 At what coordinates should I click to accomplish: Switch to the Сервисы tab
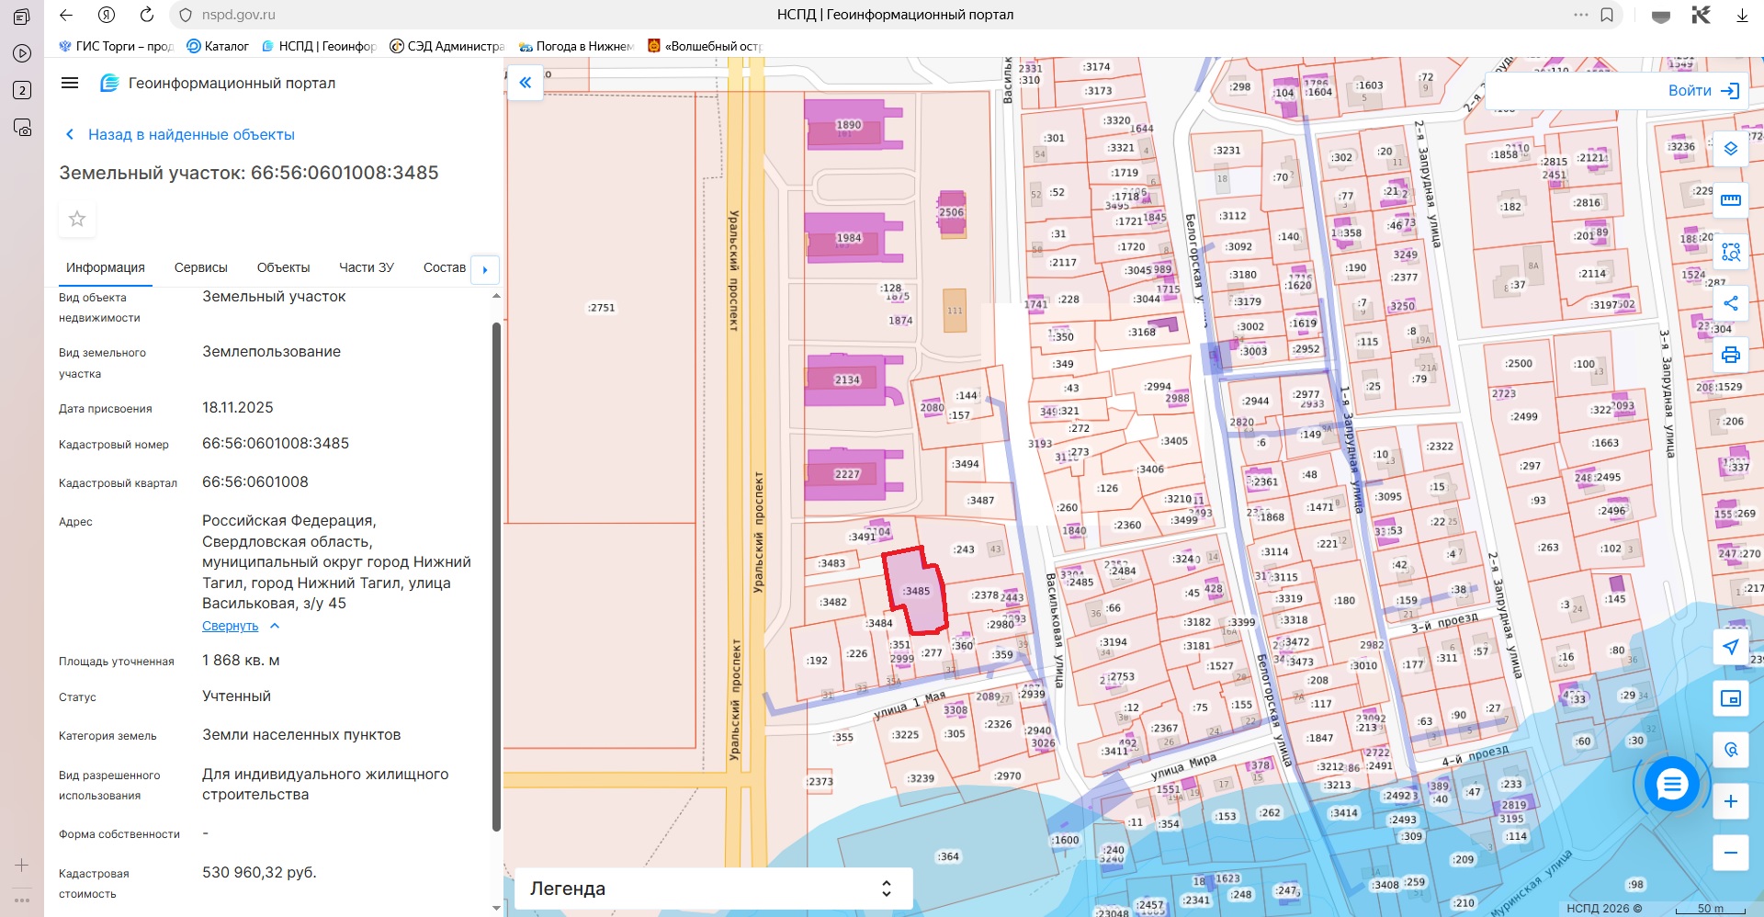click(x=200, y=267)
